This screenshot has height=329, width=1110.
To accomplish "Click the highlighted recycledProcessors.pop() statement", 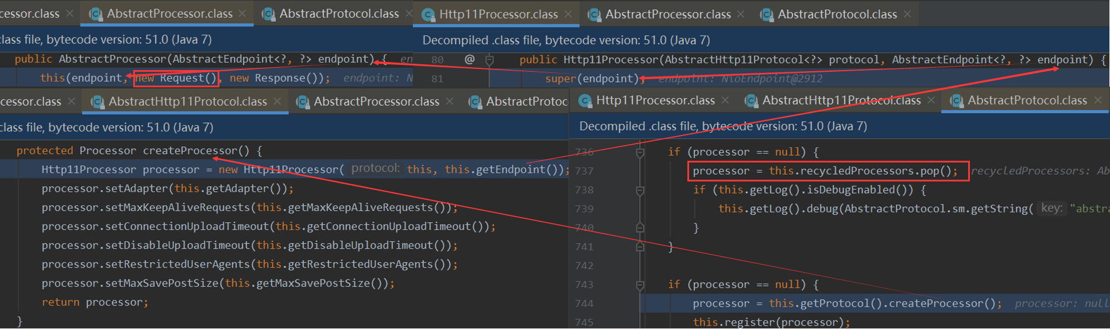I will point(825,171).
